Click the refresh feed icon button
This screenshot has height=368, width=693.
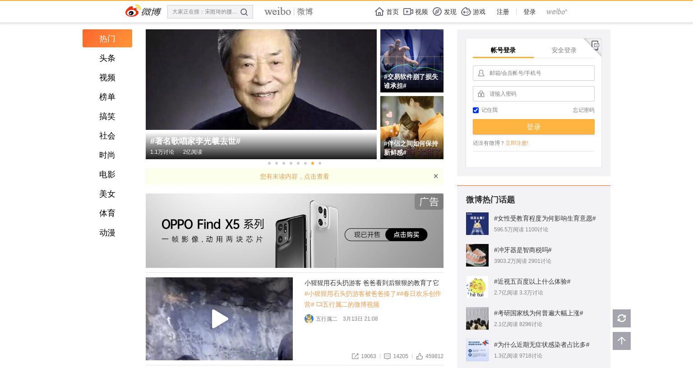(x=622, y=318)
